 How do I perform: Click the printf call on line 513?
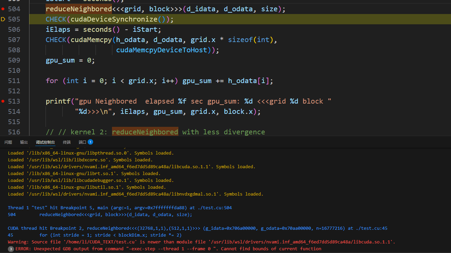pos(58,101)
